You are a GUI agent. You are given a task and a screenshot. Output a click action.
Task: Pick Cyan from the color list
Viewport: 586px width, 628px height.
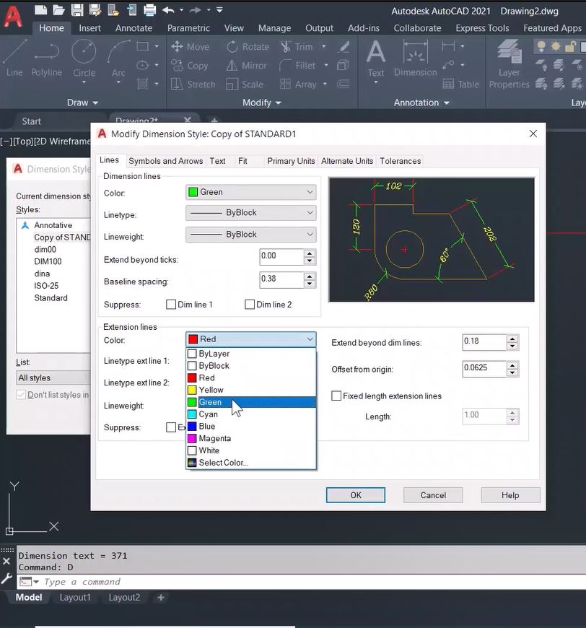(x=251, y=414)
